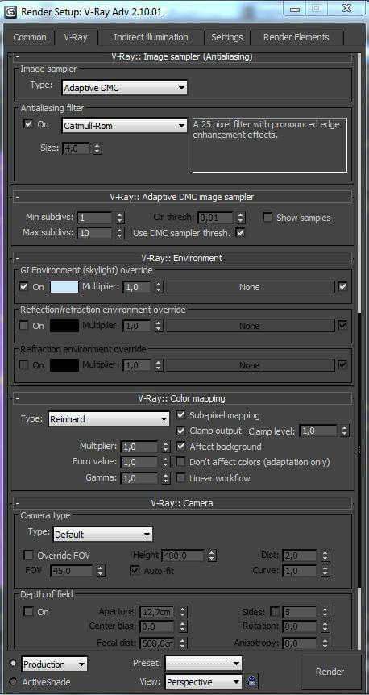Enable Don't affect colors (adaptation only)
The height and width of the screenshot is (695, 369).
click(x=180, y=462)
